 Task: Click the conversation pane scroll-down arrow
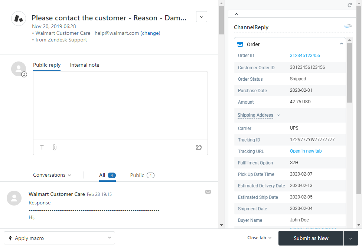[x=221, y=225]
